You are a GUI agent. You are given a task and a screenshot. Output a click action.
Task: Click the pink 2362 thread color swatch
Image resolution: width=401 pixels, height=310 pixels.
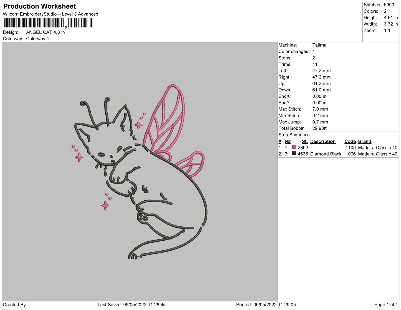[x=294, y=147]
